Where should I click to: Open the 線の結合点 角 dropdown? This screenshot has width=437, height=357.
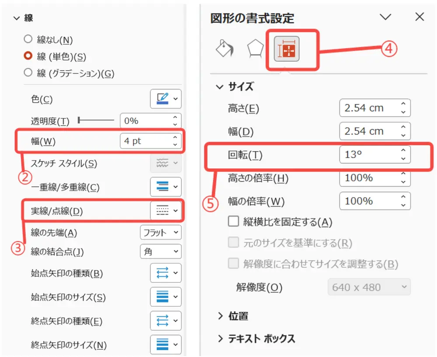160,251
